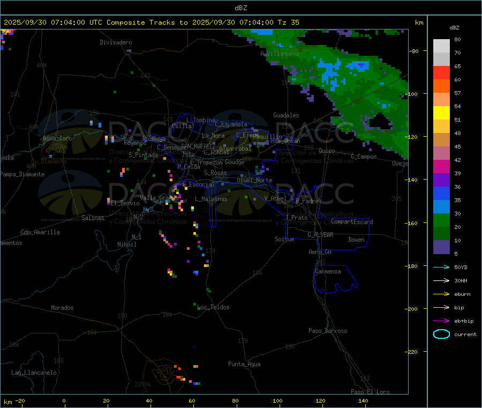Screen dimensions: 482x408
Task: Click the S_Rosas map label
Action: pyautogui.click(x=215, y=173)
